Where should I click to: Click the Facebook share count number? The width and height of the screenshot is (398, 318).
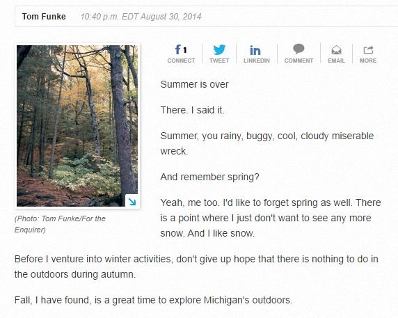[x=185, y=50]
